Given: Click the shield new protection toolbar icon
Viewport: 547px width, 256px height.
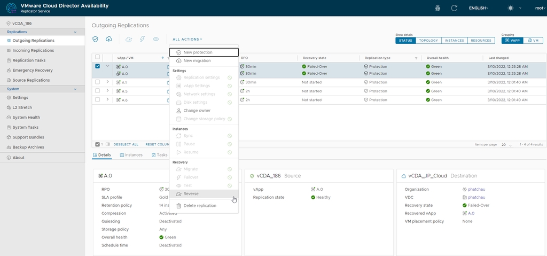Looking at the screenshot, I should 95,39.
